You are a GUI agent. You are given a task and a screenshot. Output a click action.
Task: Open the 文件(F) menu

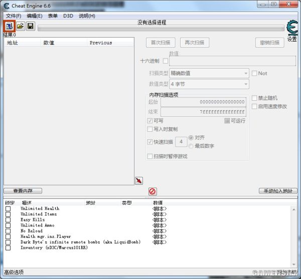point(14,16)
